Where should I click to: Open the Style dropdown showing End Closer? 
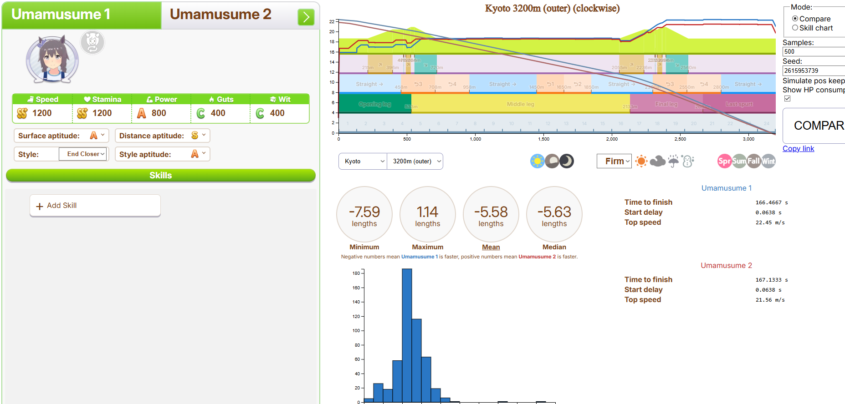[x=83, y=154]
